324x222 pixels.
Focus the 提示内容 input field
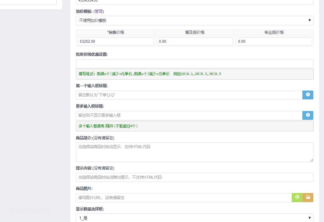194,177
